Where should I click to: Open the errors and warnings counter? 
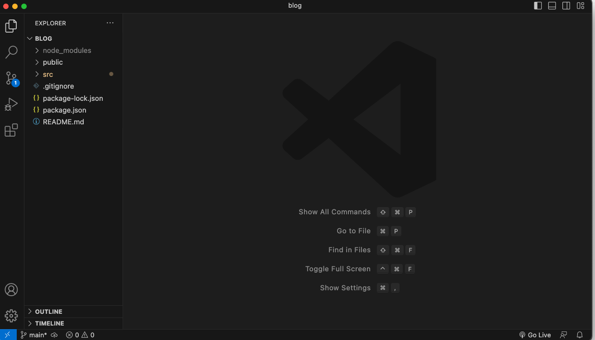80,335
